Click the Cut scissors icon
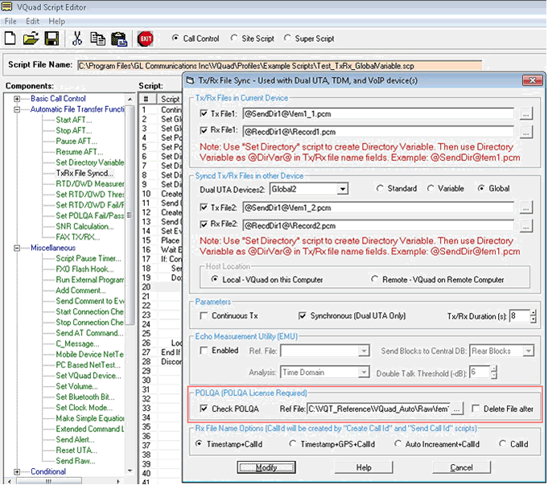This screenshot has height=485, width=548. pos(78,38)
